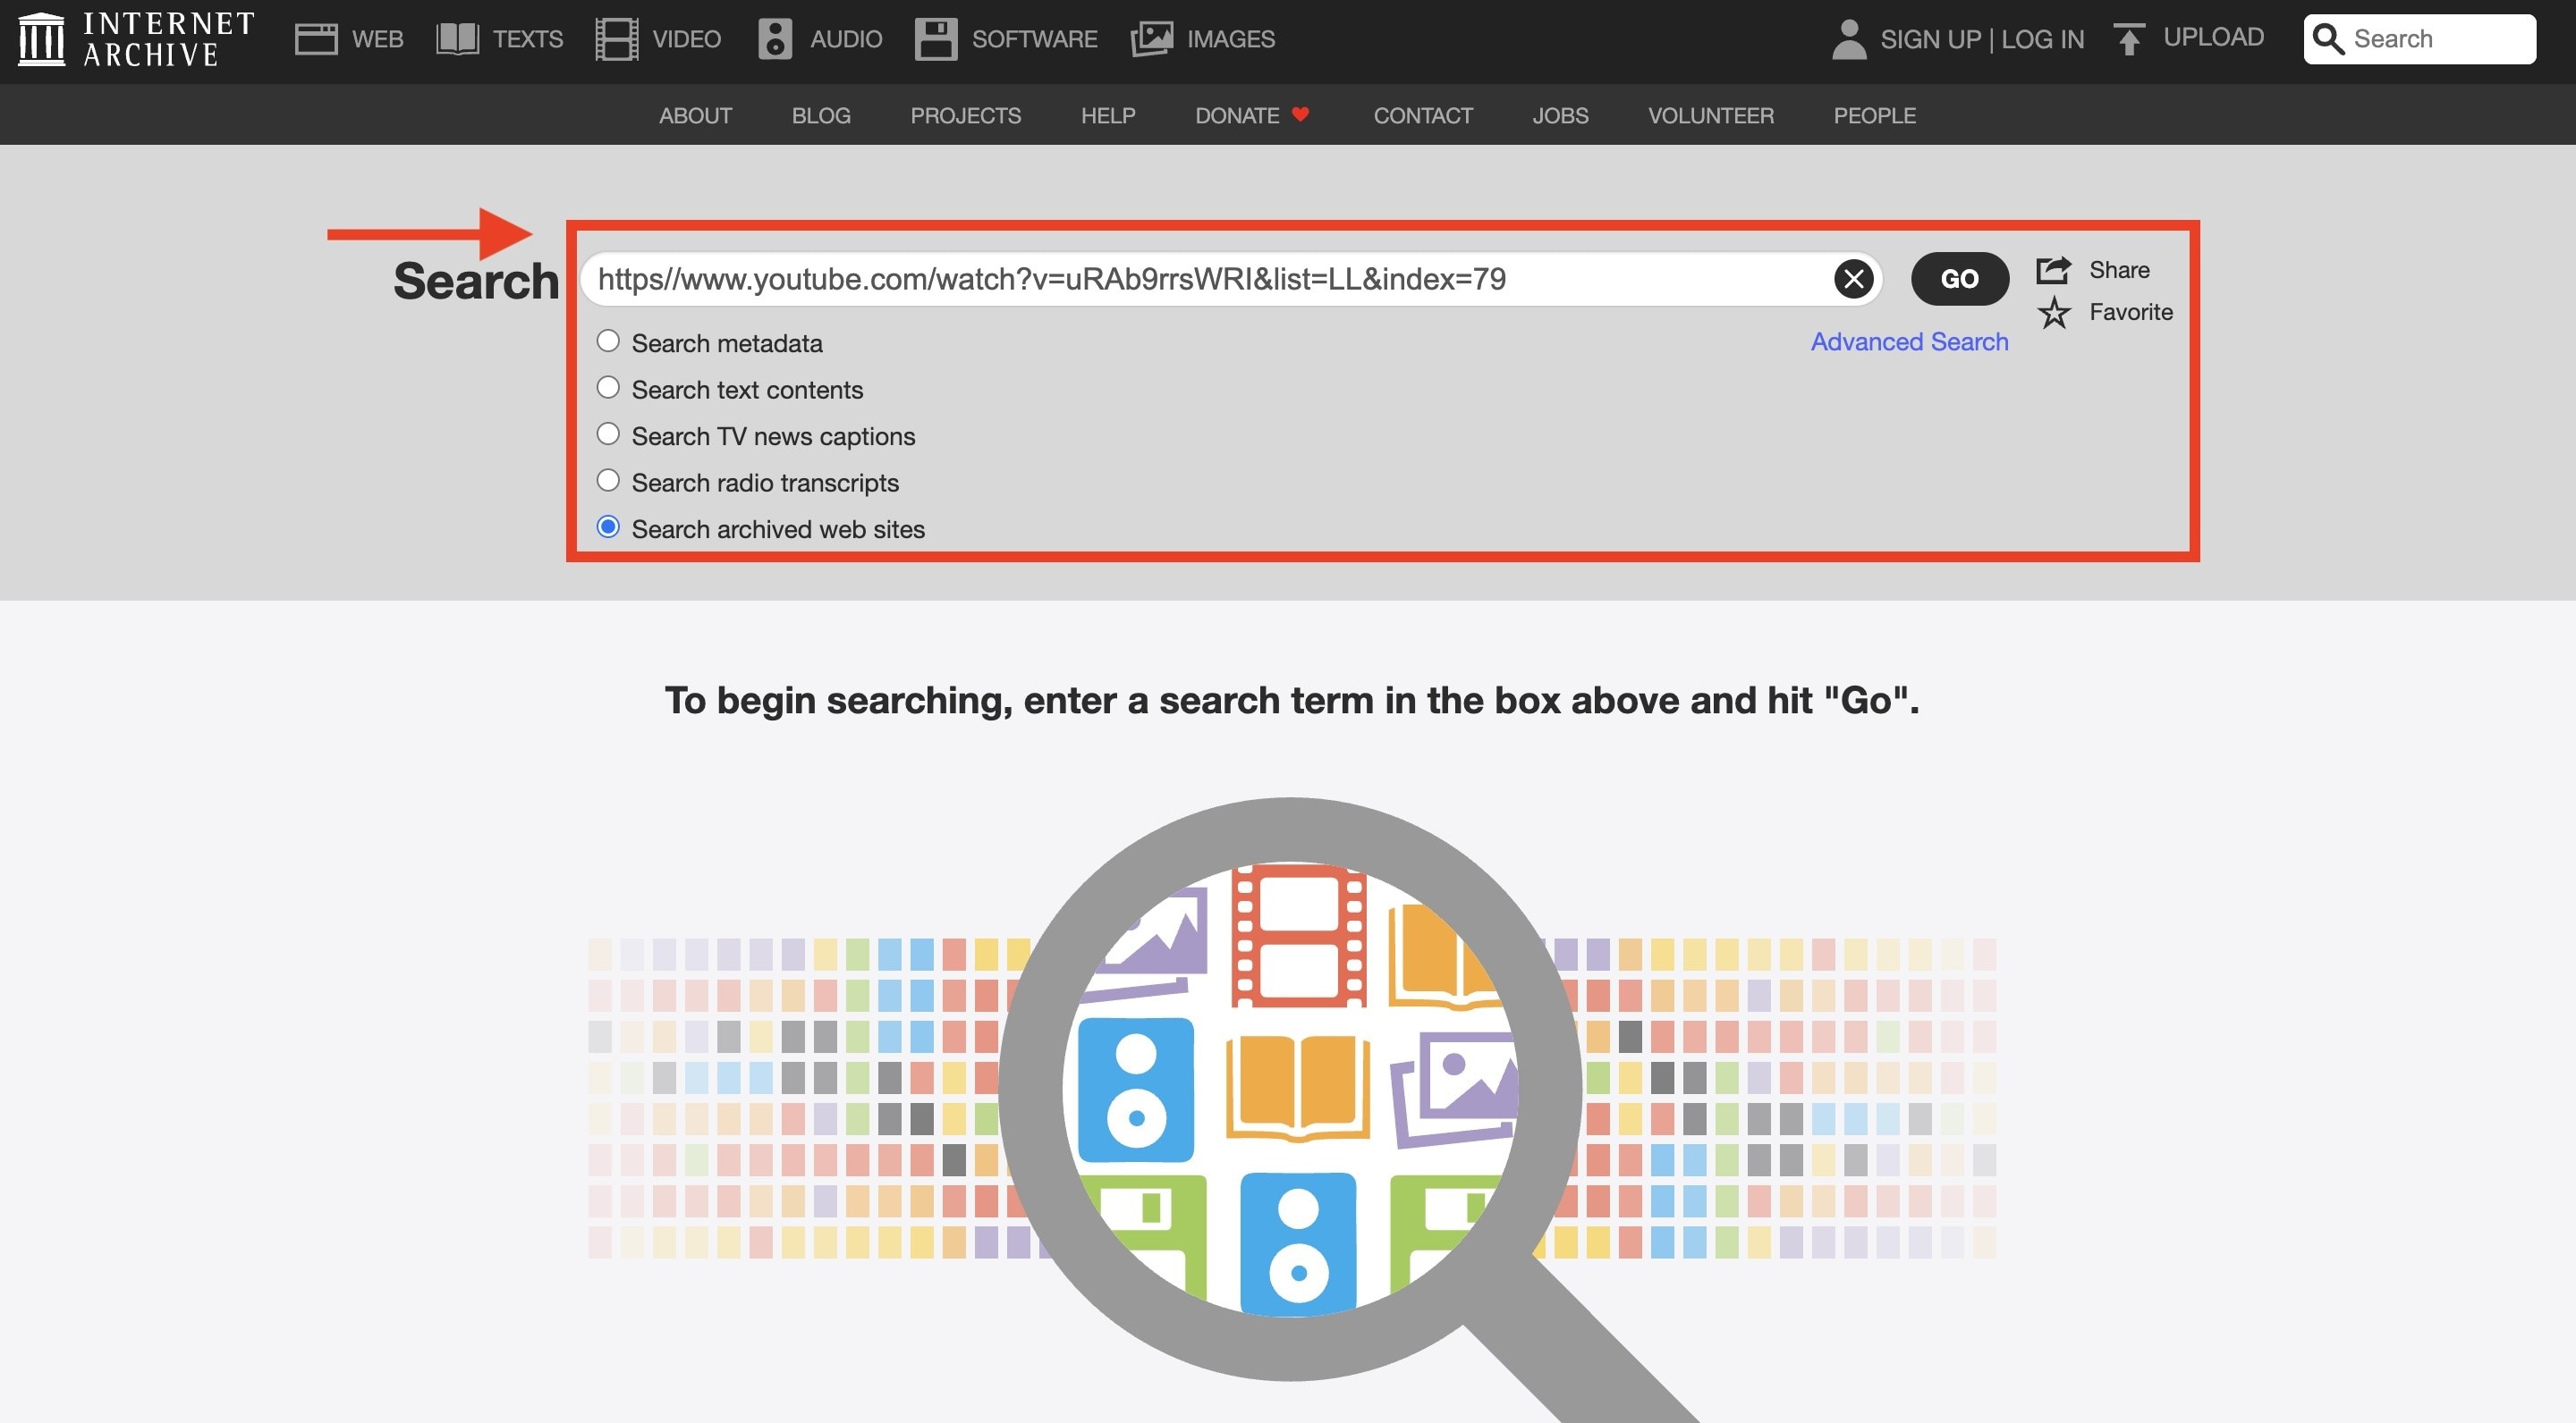Viewport: 2576px width, 1423px height.
Task: Select Search text contents radio button
Action: [608, 387]
